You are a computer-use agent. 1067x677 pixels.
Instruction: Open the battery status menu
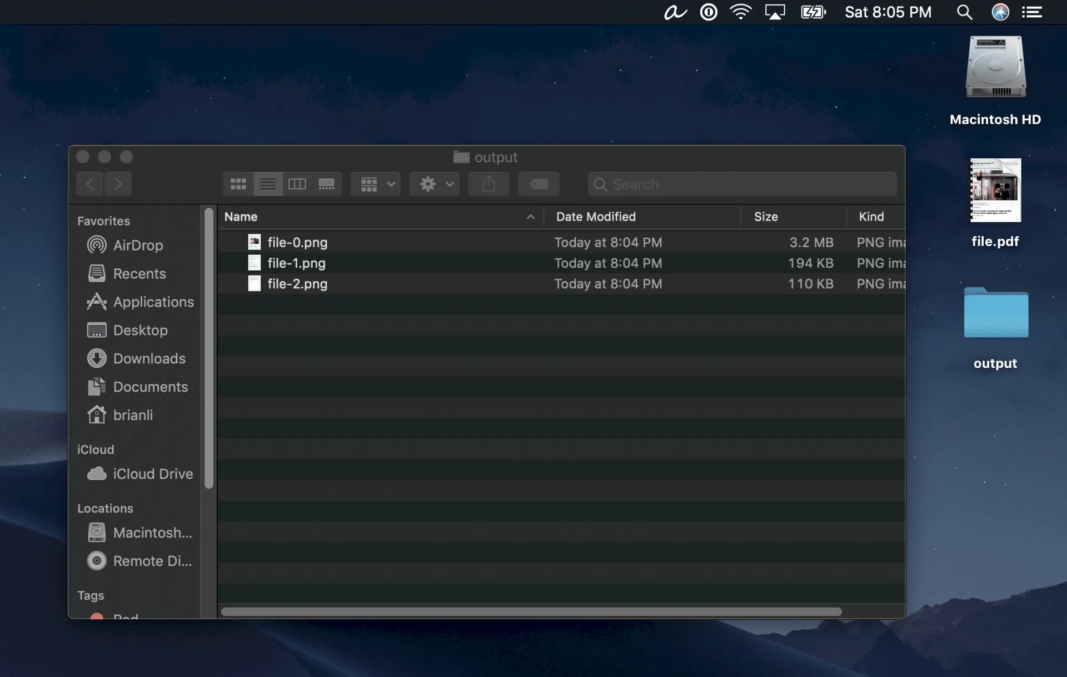tap(813, 12)
